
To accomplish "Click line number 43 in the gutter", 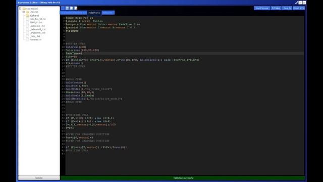I will [x=63, y=154].
